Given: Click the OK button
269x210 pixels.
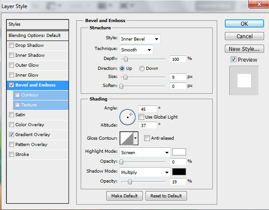Looking at the screenshot, I should tap(244, 23).
